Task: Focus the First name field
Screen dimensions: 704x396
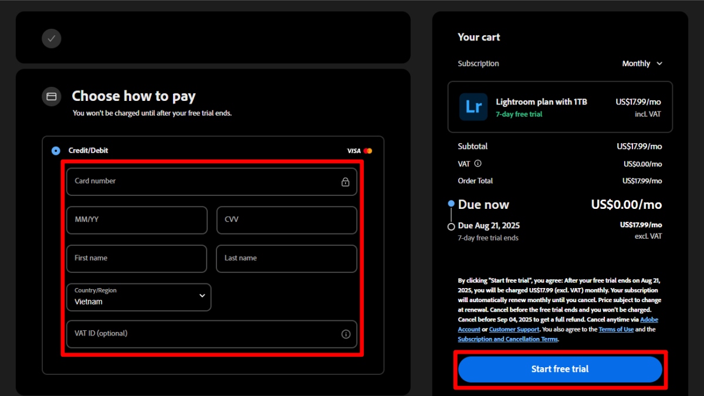Action: pyautogui.click(x=137, y=259)
